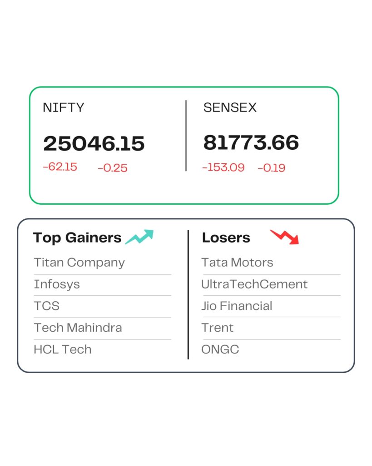Image resolution: width=372 pixels, height=466 pixels.
Task: Click the red downward trend arrow icon
Action: point(285,237)
